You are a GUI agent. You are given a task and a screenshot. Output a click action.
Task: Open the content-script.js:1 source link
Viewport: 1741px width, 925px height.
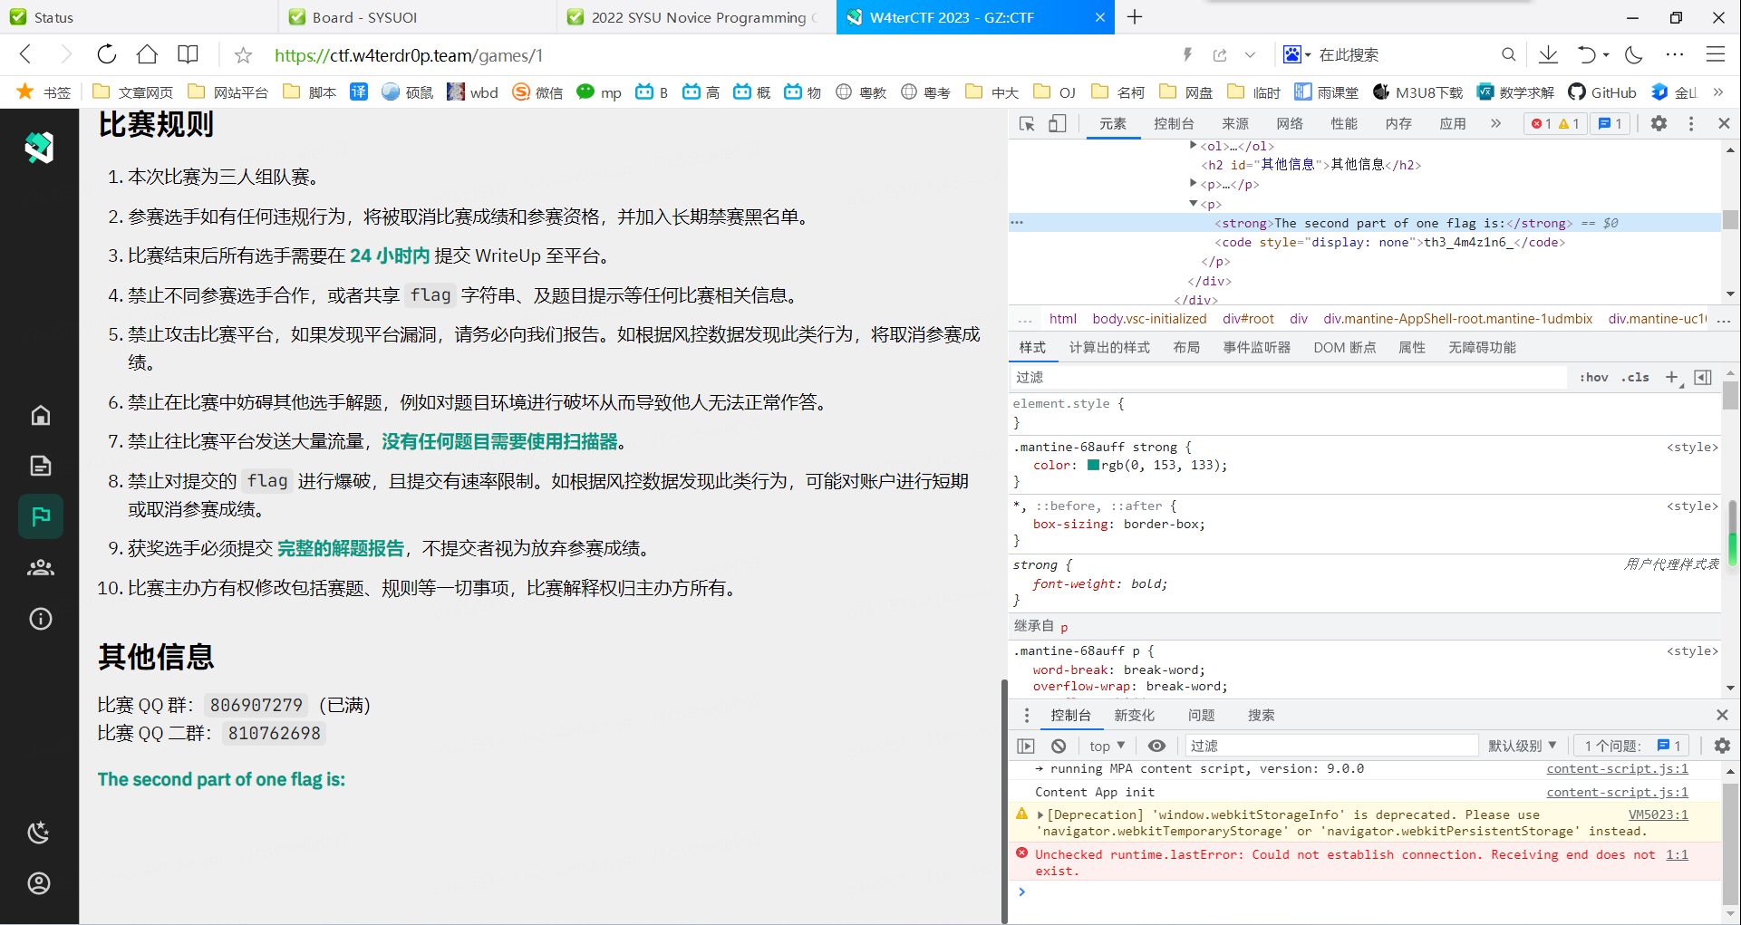click(1617, 769)
